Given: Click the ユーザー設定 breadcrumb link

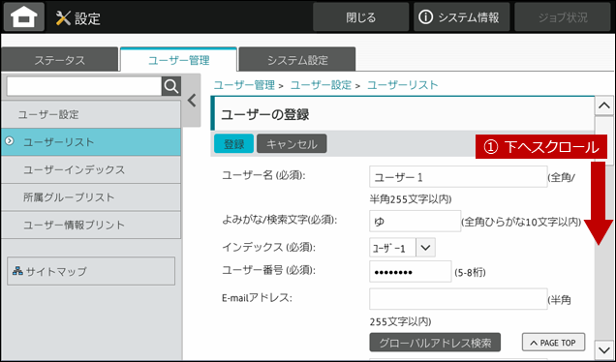Looking at the screenshot, I should [321, 85].
